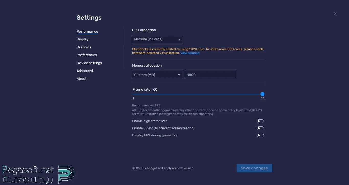Go to the Preferences section
The height and width of the screenshot is (185, 349).
point(87,55)
